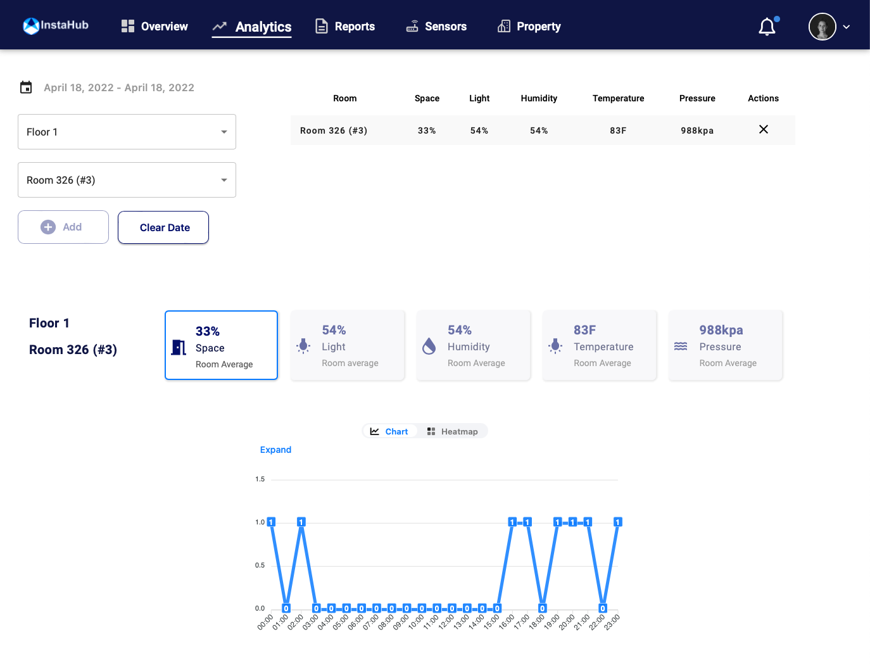This screenshot has height=672, width=870.
Task: Expand the profile menu chevron
Action: click(846, 27)
